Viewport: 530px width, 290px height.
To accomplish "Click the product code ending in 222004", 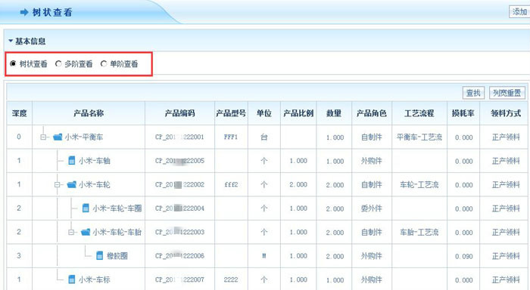I will [x=179, y=208].
